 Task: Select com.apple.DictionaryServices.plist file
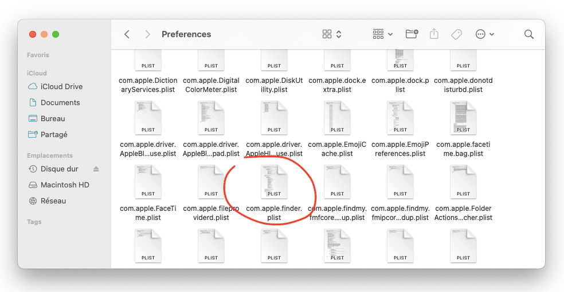pos(148,72)
